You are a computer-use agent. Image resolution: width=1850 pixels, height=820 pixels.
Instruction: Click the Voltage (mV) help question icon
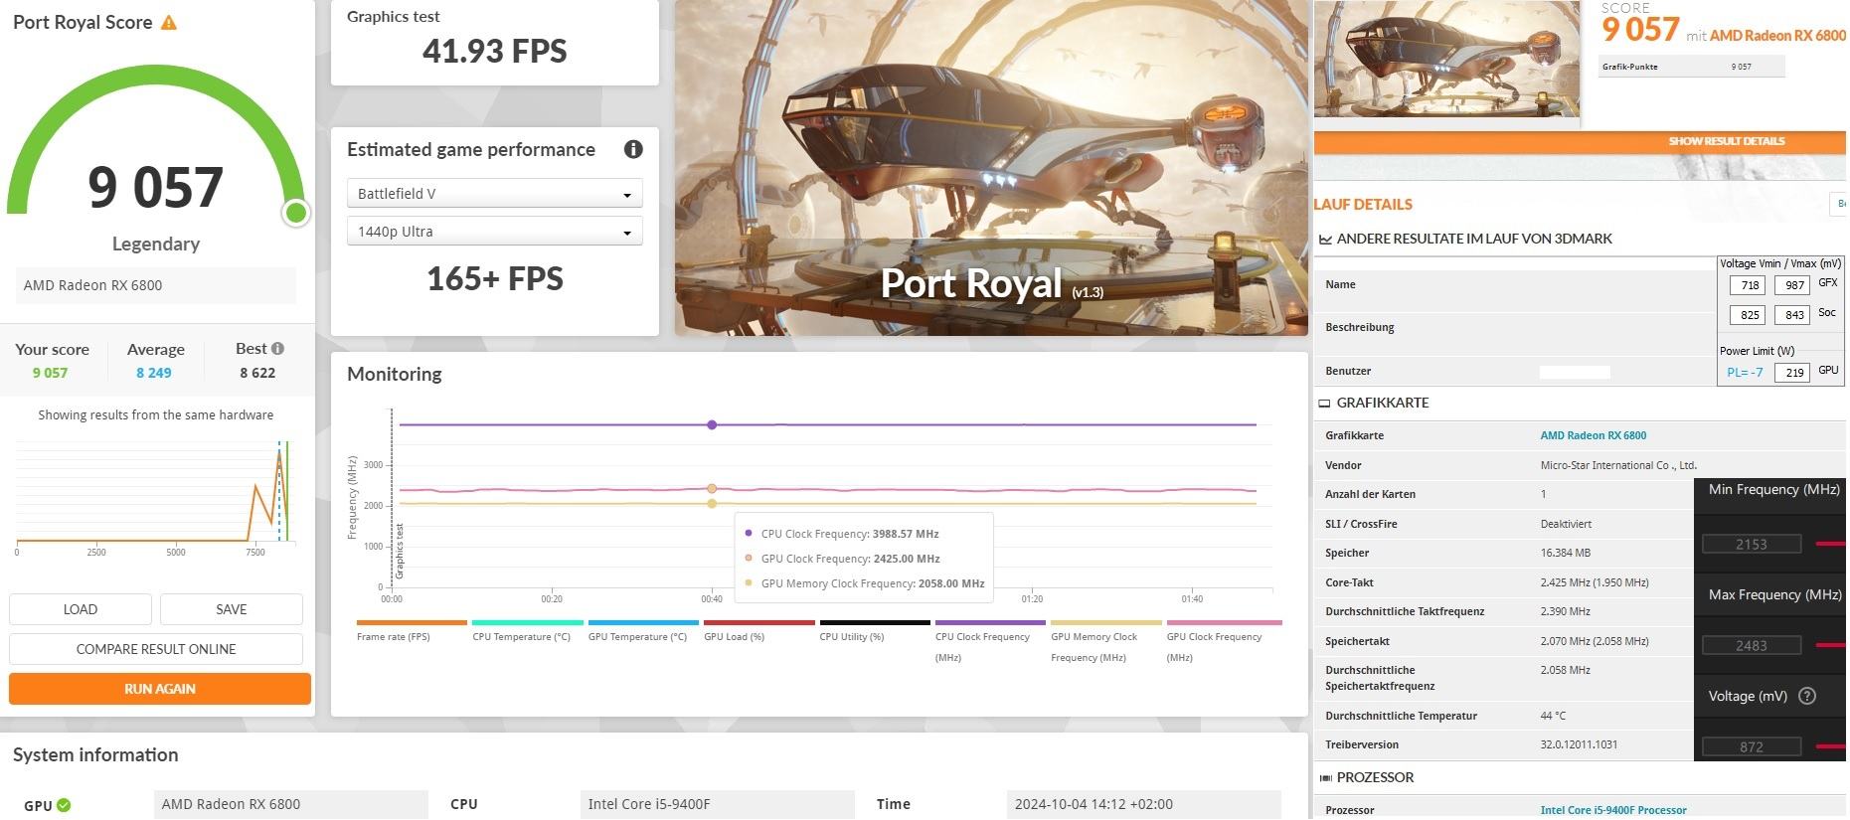1807,696
